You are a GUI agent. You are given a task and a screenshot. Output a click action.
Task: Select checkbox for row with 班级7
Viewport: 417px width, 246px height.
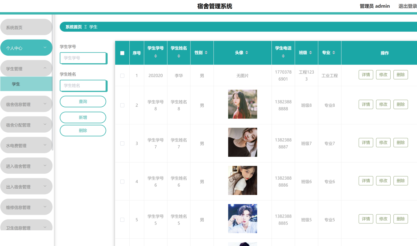pyautogui.click(x=122, y=143)
